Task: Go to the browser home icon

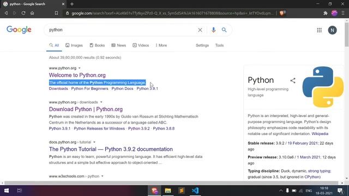Action: pos(32,13)
